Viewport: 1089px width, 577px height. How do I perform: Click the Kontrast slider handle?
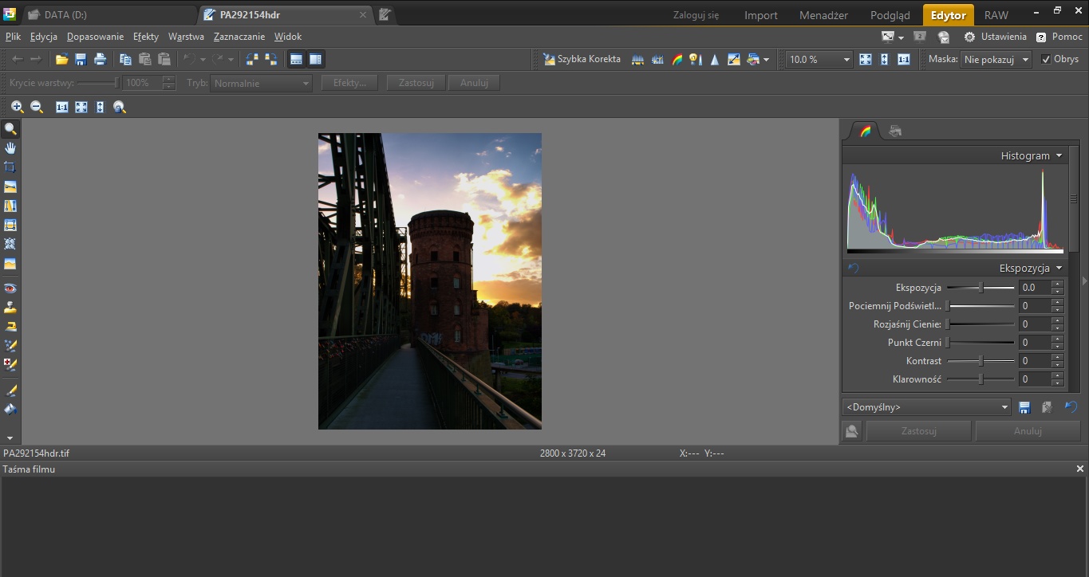[x=980, y=361]
